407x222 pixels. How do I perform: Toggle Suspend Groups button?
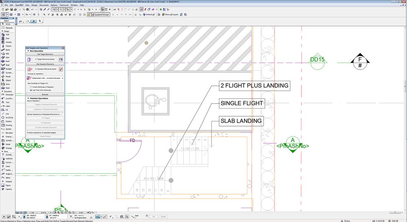click(101, 15)
